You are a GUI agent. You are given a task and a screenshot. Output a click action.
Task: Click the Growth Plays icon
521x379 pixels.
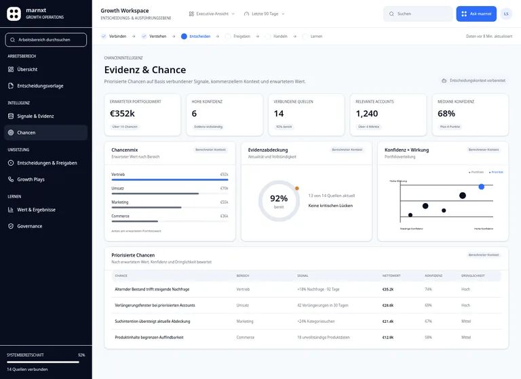point(11,179)
